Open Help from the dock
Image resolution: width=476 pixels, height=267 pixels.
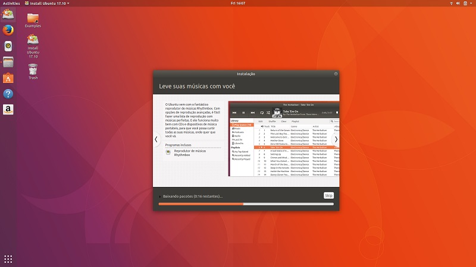click(x=8, y=94)
